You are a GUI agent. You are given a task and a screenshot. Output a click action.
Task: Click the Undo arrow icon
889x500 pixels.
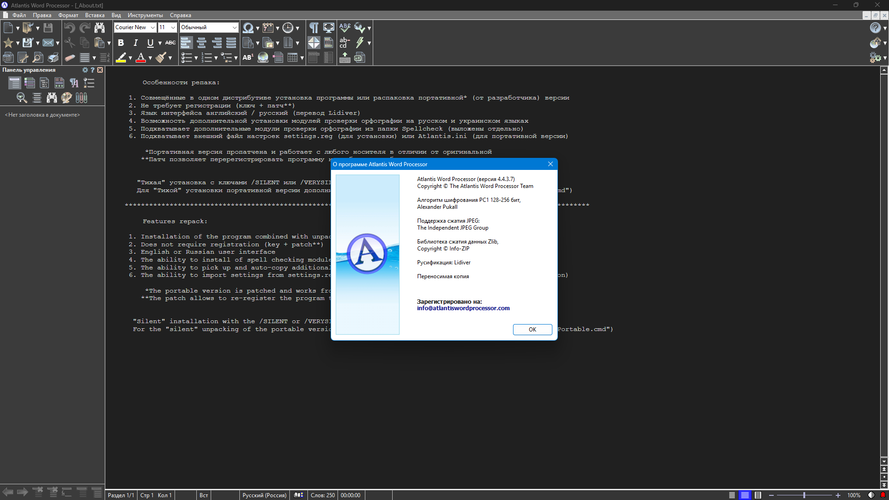69,28
